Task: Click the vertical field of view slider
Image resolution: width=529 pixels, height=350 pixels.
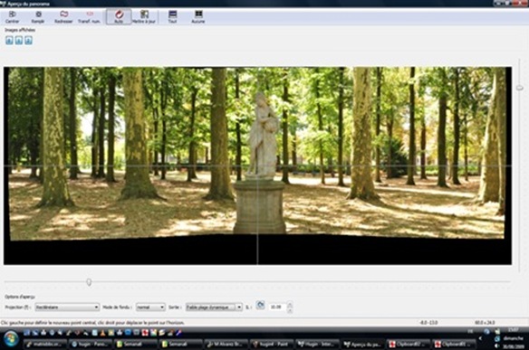Action: (x=520, y=88)
